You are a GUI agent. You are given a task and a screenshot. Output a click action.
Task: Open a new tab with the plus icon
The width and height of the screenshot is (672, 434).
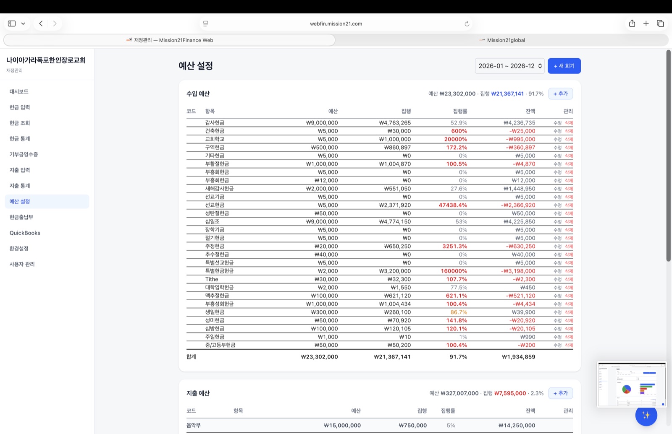[x=646, y=23]
